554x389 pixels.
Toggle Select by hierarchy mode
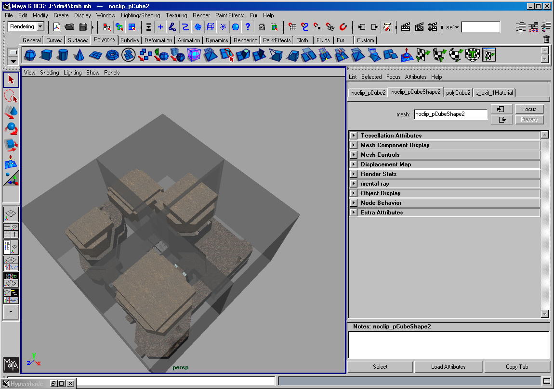(106, 27)
